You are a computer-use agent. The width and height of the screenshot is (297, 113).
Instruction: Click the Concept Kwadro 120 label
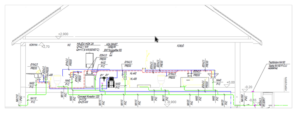tap(88, 96)
